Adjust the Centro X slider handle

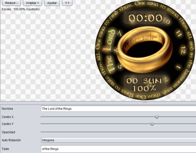pos(157,117)
